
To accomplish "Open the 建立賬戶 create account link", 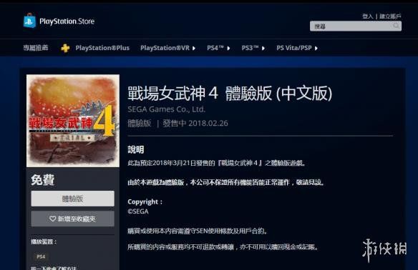I will (390, 16).
